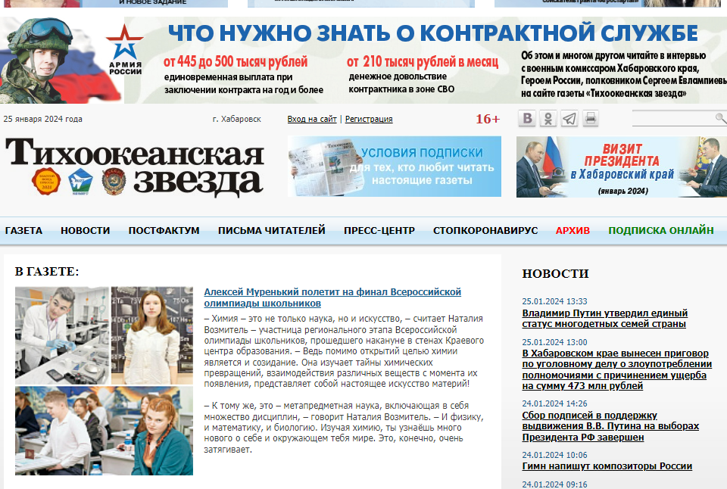The image size is (727, 489).
Task: Click the contract service army banner
Action: 363,61
